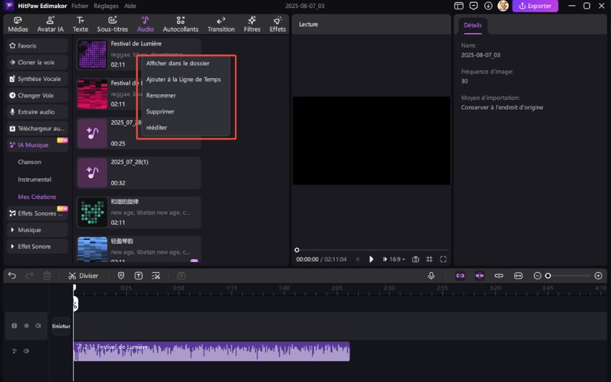The image size is (611, 382).
Task: Open Favoris in sidebar
Action: click(x=37, y=45)
